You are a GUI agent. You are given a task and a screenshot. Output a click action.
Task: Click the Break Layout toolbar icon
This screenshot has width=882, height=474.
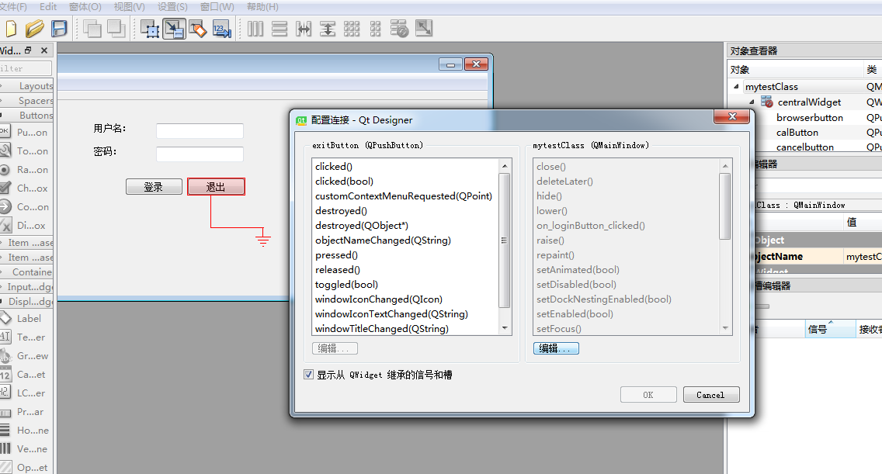pyautogui.click(x=399, y=29)
